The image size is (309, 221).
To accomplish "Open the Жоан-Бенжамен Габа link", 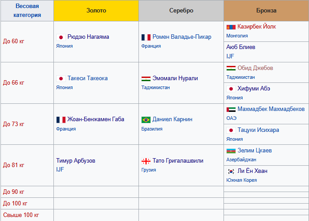I will pyautogui.click(x=96, y=119).
